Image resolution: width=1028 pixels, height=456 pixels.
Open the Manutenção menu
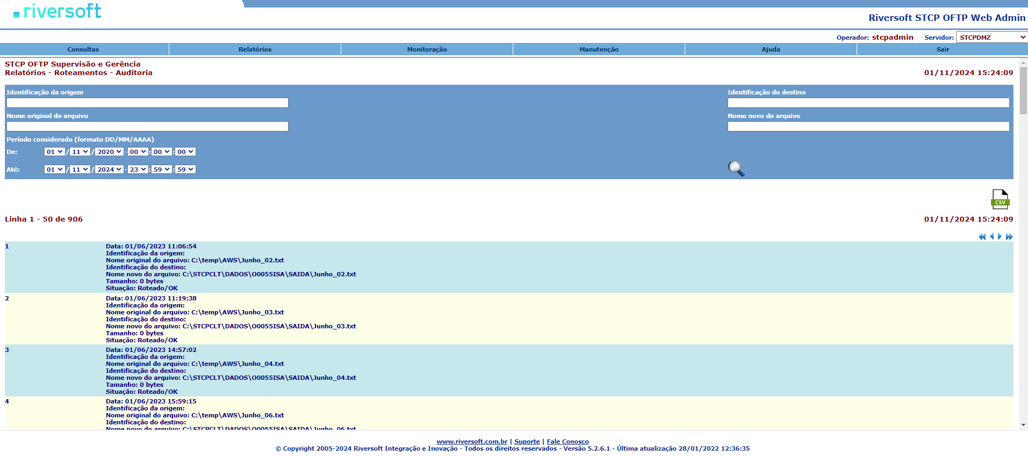599,49
